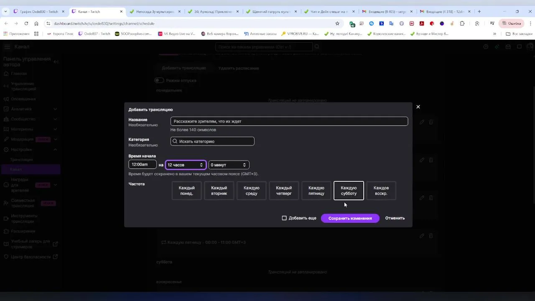
Task: Open VK Видео Live bookmark
Action: pyautogui.click(x=176, y=34)
